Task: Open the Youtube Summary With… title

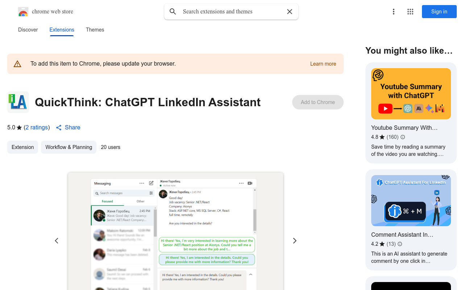Action: click(405, 128)
